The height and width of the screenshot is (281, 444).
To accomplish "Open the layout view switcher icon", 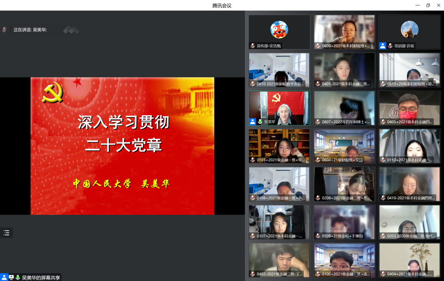I will click(x=7, y=233).
